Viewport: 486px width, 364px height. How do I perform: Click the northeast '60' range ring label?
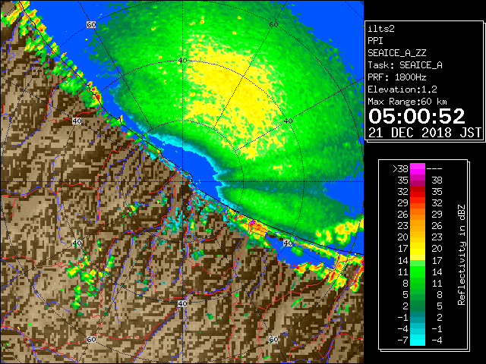pos(273,24)
